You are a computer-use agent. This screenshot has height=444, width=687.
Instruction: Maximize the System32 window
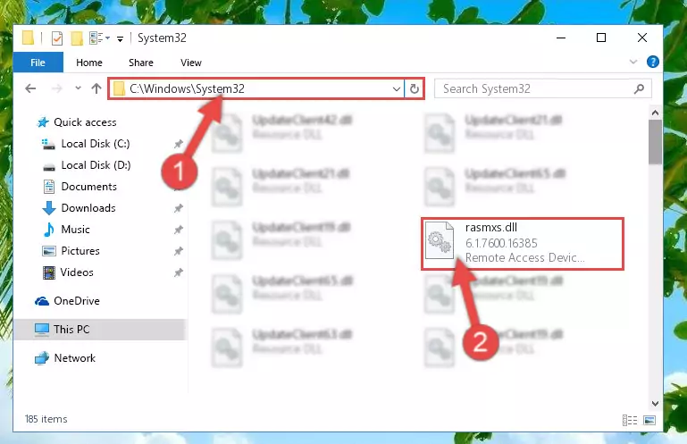(601, 38)
